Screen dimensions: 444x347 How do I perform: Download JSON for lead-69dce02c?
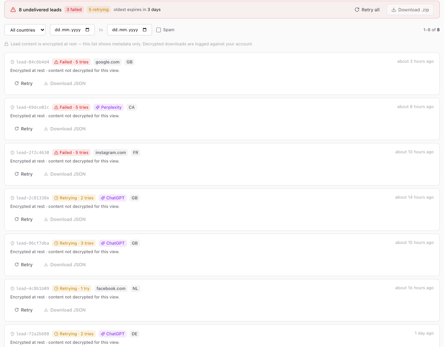(x=65, y=129)
